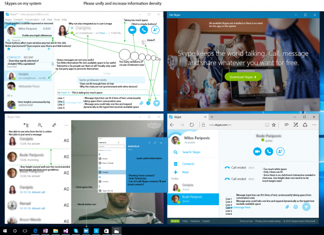Open Call menu in desktop Skype
This screenshot has width=324, height=235.
pos(43,20)
